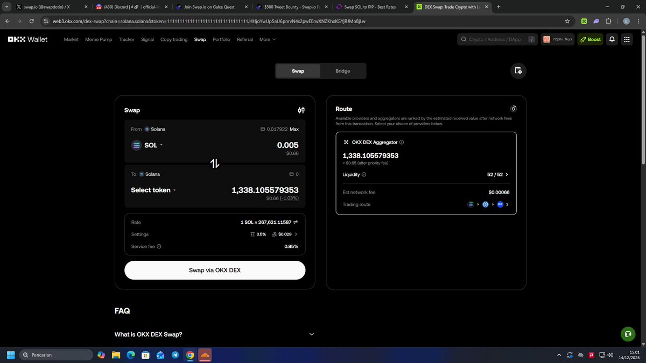Viewport: 646px width, 363px height.
Task: Click the 0.005 SOL amount field
Action: [x=287, y=145]
